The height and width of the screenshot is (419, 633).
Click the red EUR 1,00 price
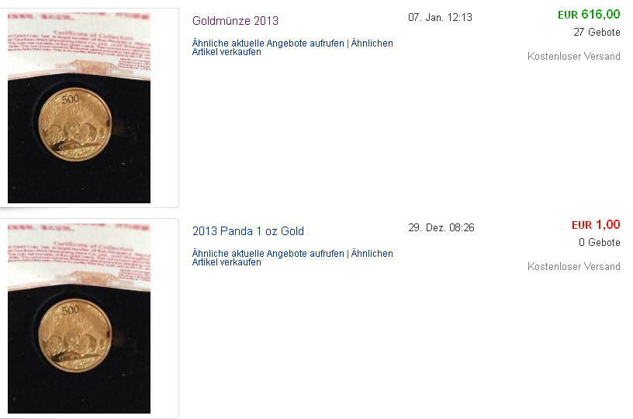(596, 225)
